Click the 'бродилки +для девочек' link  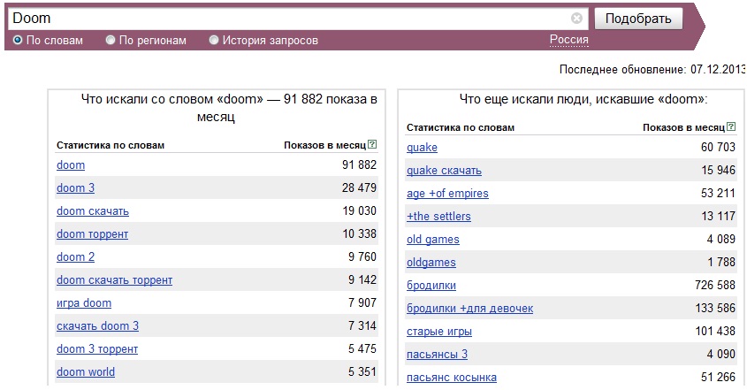coord(469,308)
